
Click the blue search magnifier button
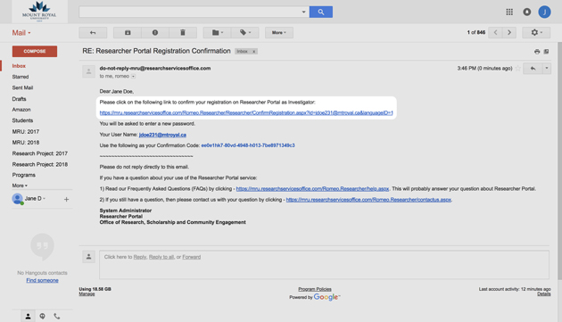321,12
